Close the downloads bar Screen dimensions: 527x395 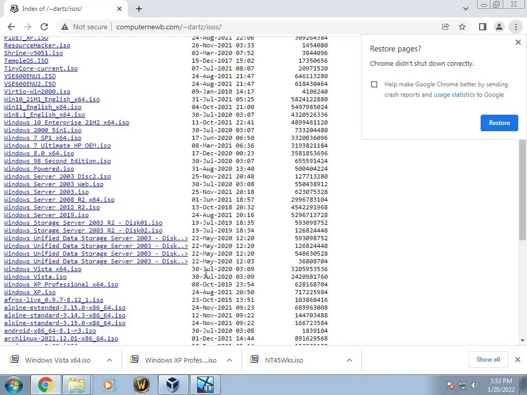point(518,360)
